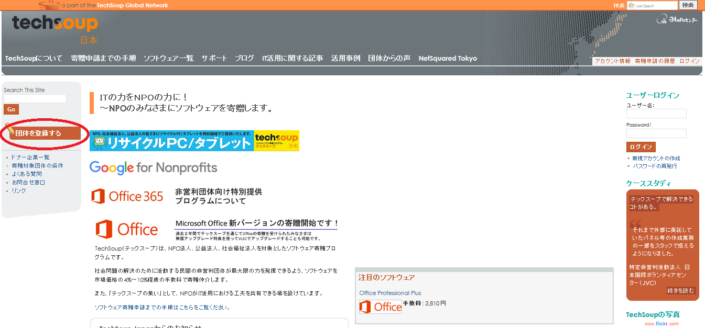The image size is (705, 328).
Task: Click the ケーススタディ heading
Action: click(x=648, y=183)
